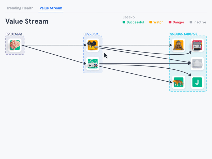The image size is (212, 159).
Task: Select the game controller node under Program
Action: (x=92, y=63)
